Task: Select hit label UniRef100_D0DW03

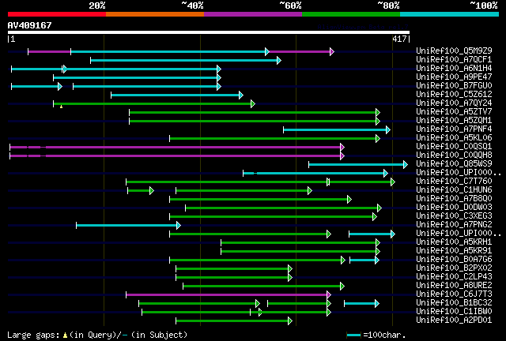Action: coord(454,207)
